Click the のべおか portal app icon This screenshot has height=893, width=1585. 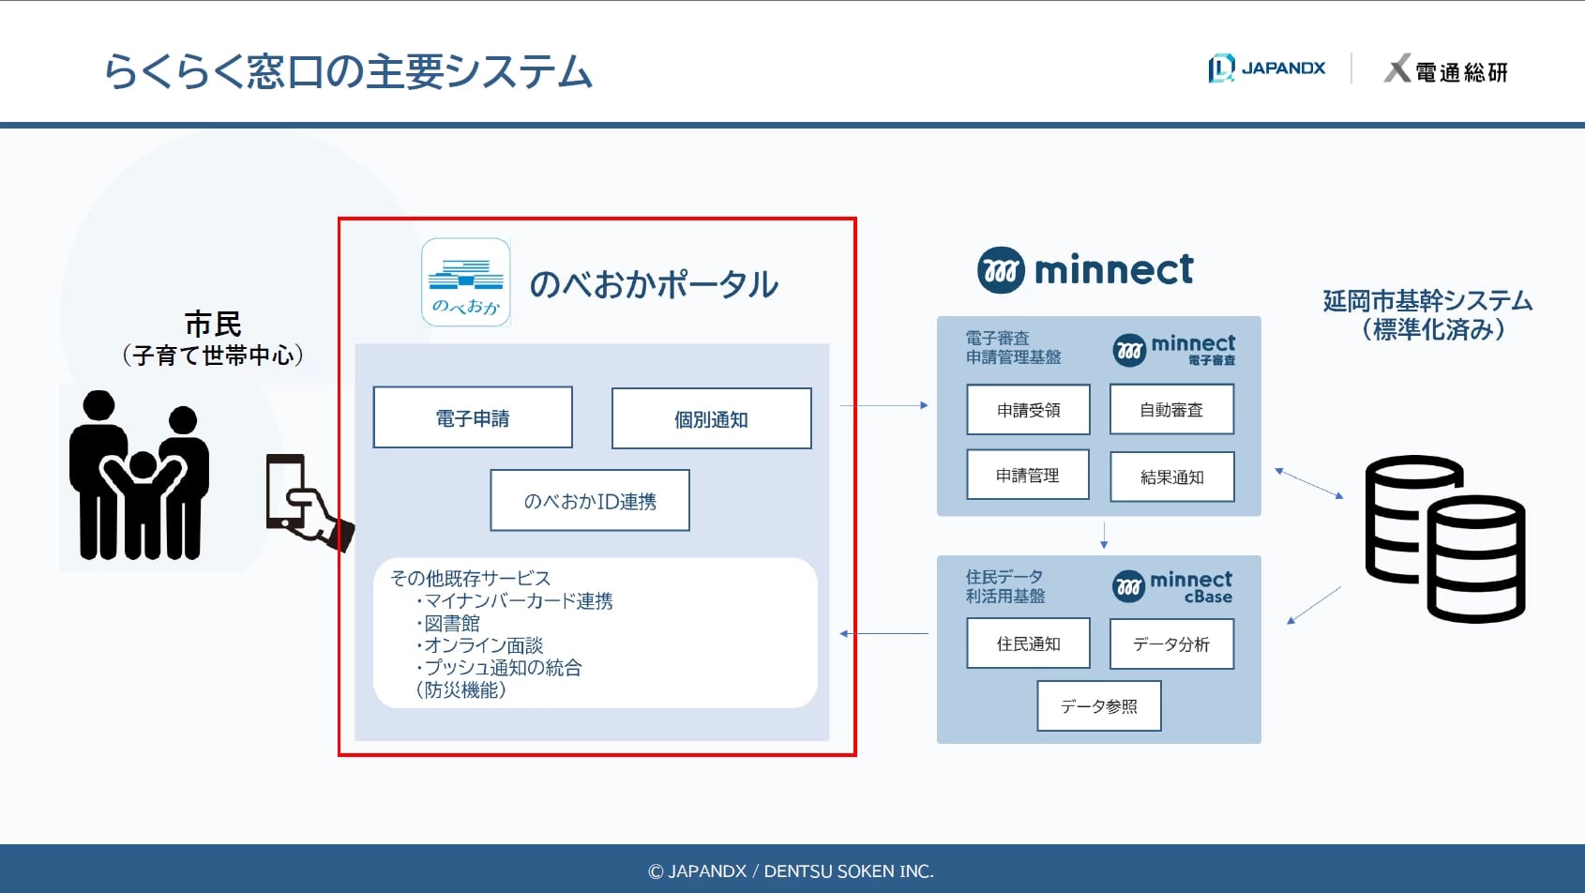point(465,282)
